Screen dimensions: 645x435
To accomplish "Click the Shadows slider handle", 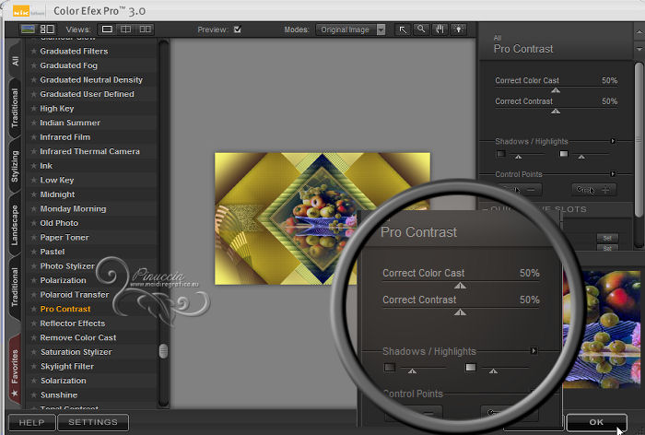I will (518, 157).
